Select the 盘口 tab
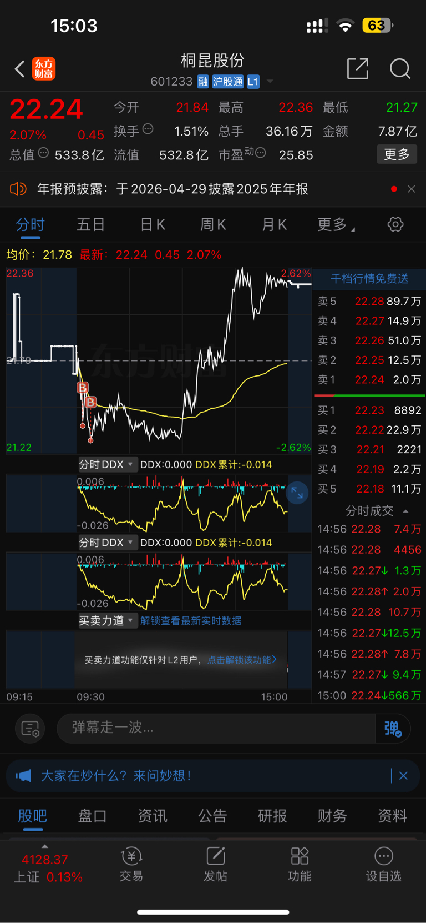This screenshot has height=923, width=426. [93, 816]
